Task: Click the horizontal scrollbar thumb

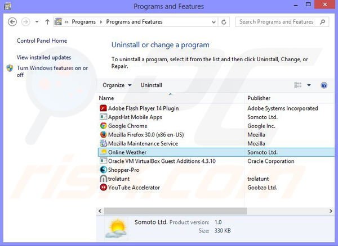Action: click(x=175, y=211)
